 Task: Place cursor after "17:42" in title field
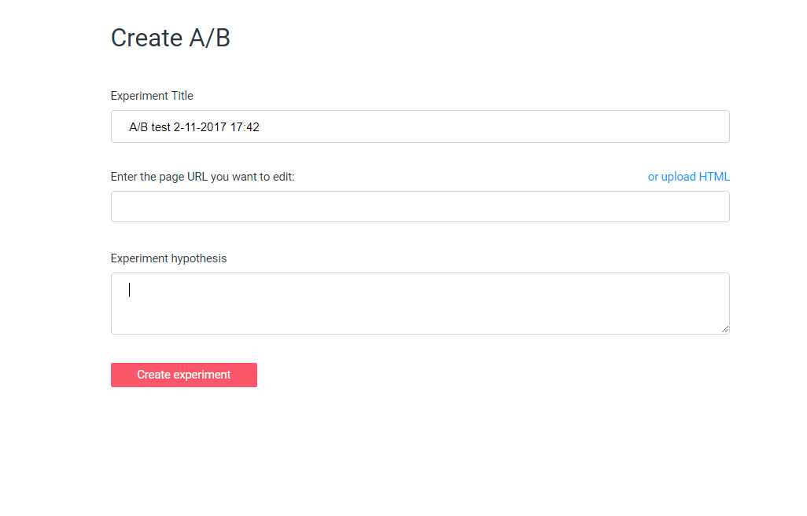[261, 126]
